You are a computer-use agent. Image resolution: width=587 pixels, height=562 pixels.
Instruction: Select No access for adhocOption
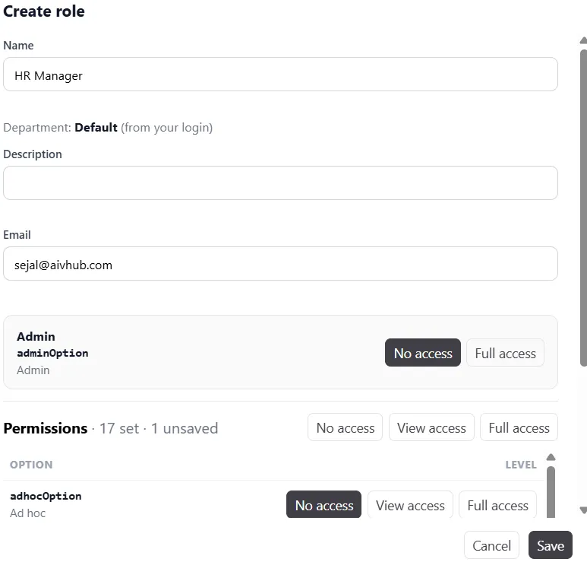(x=323, y=505)
